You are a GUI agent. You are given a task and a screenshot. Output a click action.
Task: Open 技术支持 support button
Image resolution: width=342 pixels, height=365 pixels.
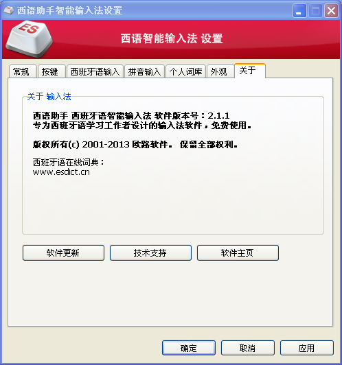pyautogui.click(x=150, y=252)
